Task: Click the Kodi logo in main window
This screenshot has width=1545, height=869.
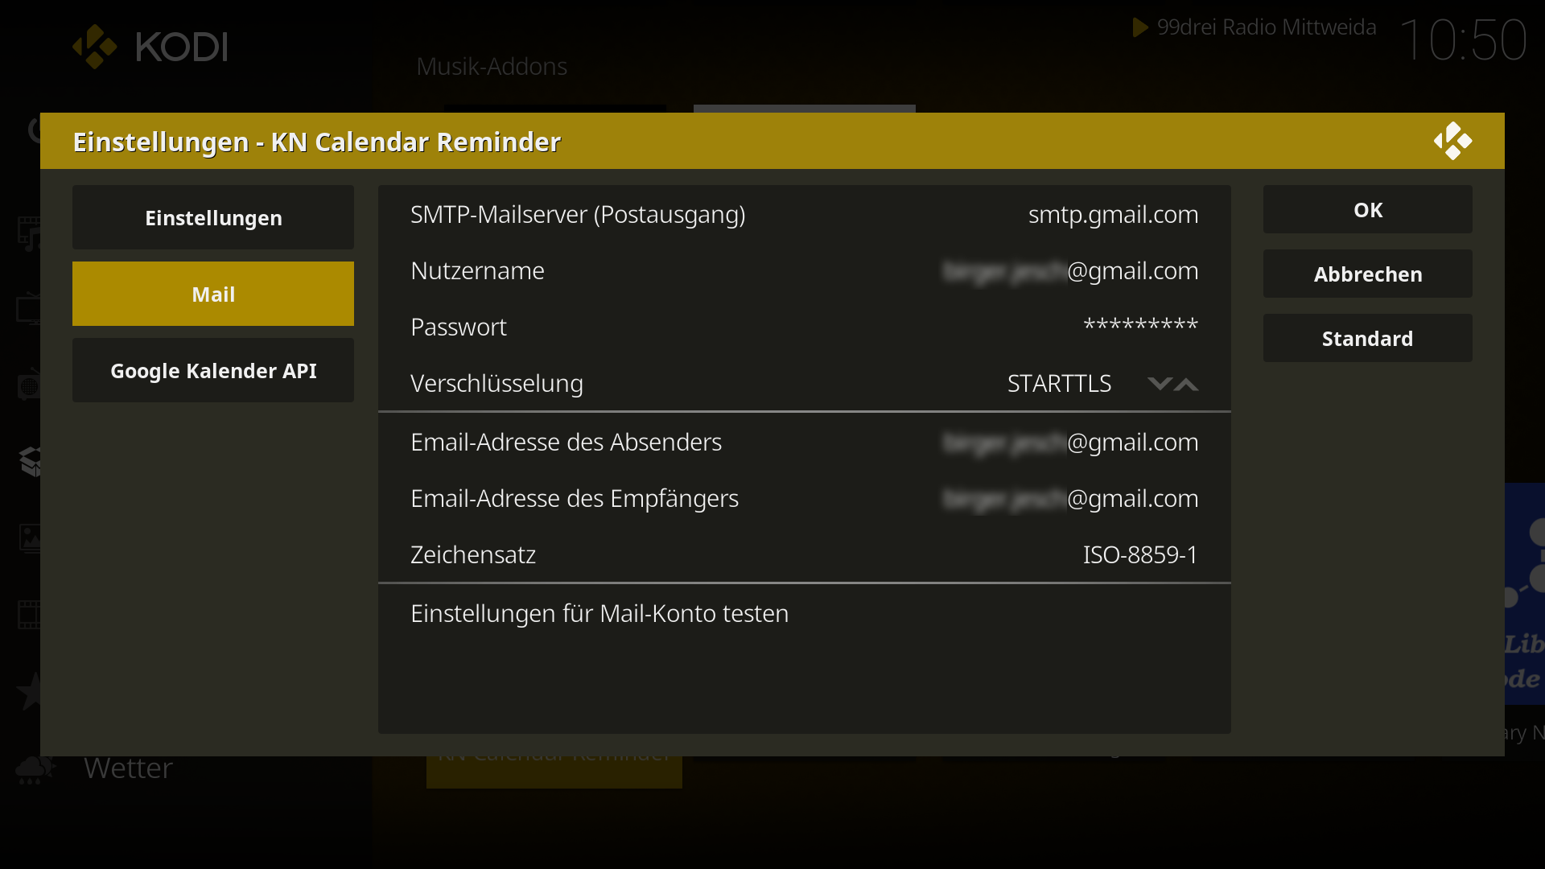Action: [150, 47]
